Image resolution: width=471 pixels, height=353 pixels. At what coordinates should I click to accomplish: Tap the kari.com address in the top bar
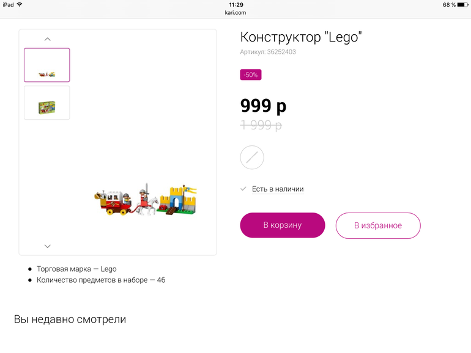pos(236,12)
